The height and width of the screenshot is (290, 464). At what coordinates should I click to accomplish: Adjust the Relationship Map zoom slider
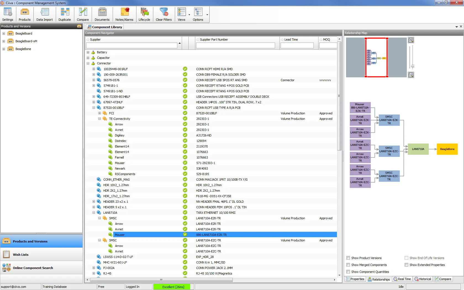413,66
